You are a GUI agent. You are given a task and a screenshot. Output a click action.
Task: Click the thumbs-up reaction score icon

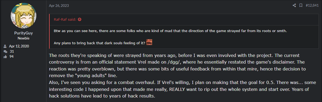(x=5, y=56)
